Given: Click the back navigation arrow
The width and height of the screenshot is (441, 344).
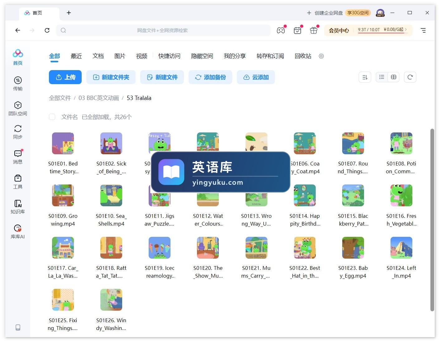Looking at the screenshot, I should (x=18, y=30).
